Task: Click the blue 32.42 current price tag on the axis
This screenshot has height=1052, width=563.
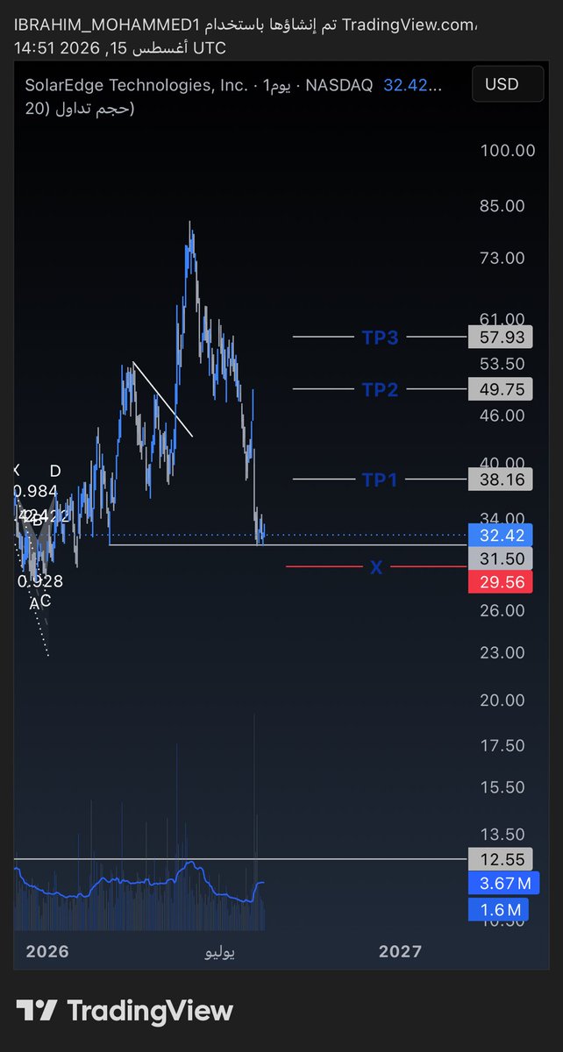Action: [x=501, y=535]
